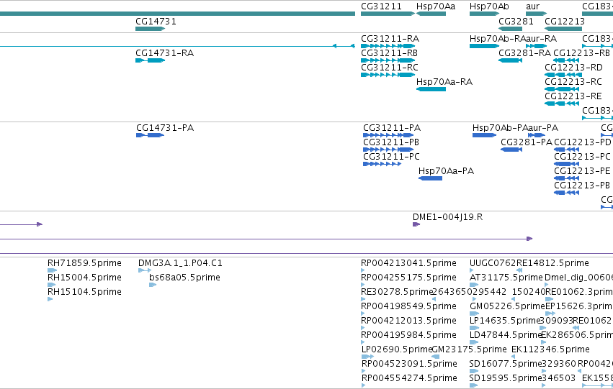Select EST RP004213041.5prime
The width and height of the screenshot is (613, 389).
pyautogui.click(x=363, y=270)
